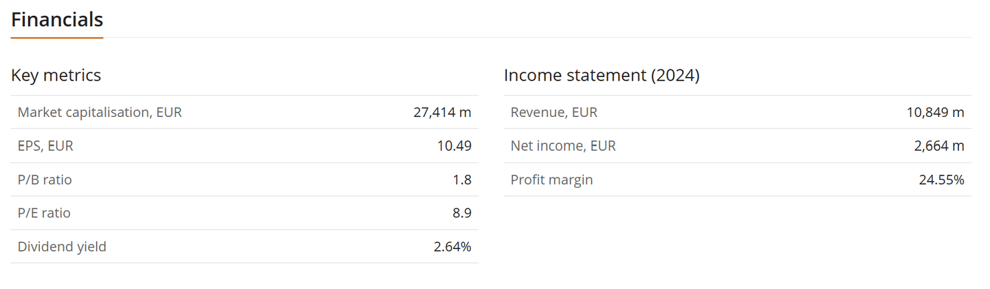
Task: Click the orange underline beneath Financials
Action: click(57, 38)
